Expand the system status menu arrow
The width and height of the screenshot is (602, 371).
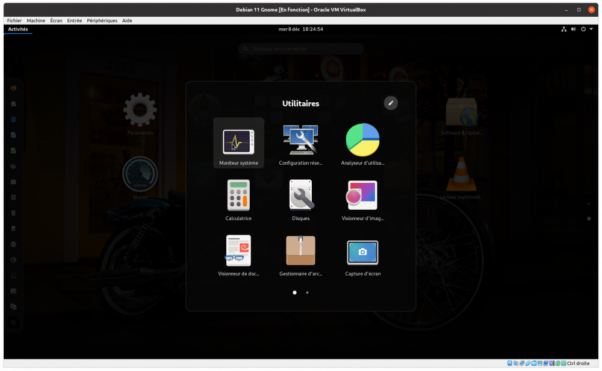(x=591, y=29)
